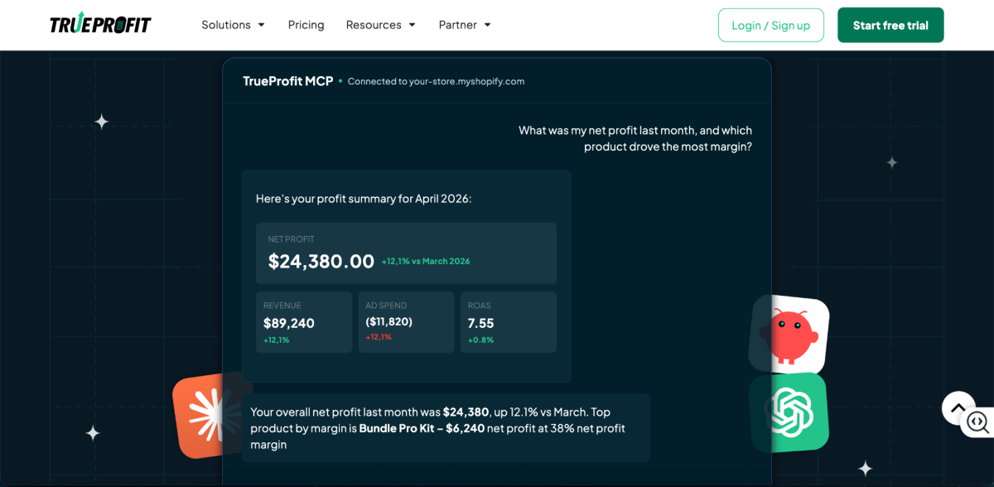Click the red piggy bank app icon
The width and height of the screenshot is (994, 487).
pos(789,335)
